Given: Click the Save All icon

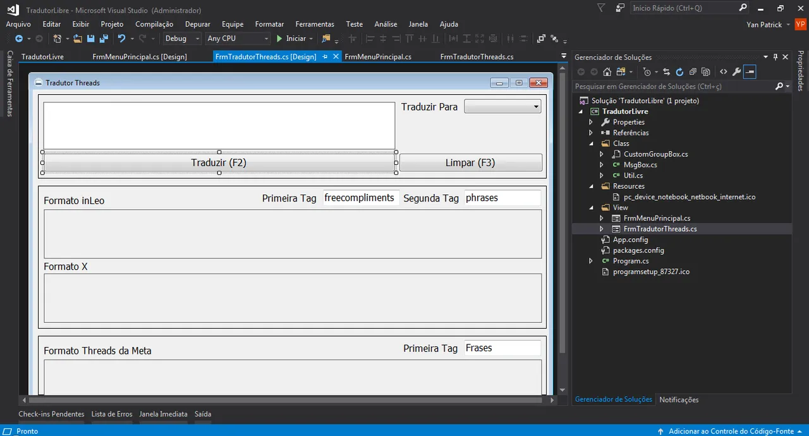Looking at the screenshot, I should [104, 39].
